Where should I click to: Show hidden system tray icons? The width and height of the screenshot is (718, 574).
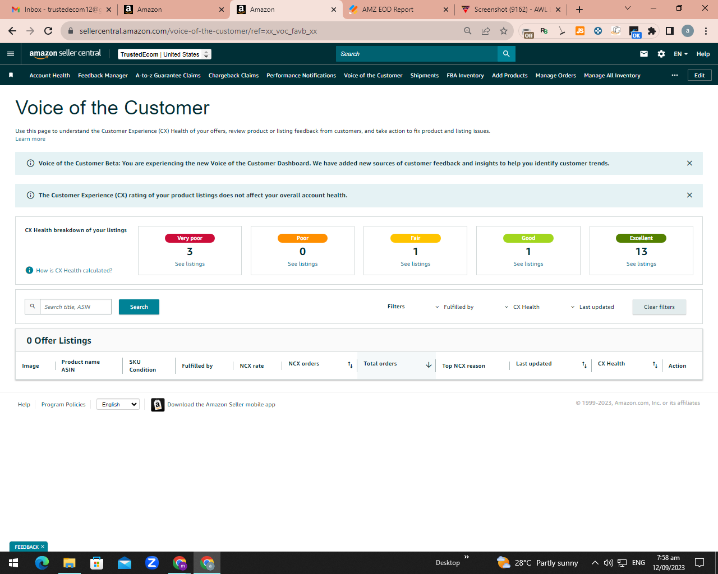pyautogui.click(x=595, y=563)
